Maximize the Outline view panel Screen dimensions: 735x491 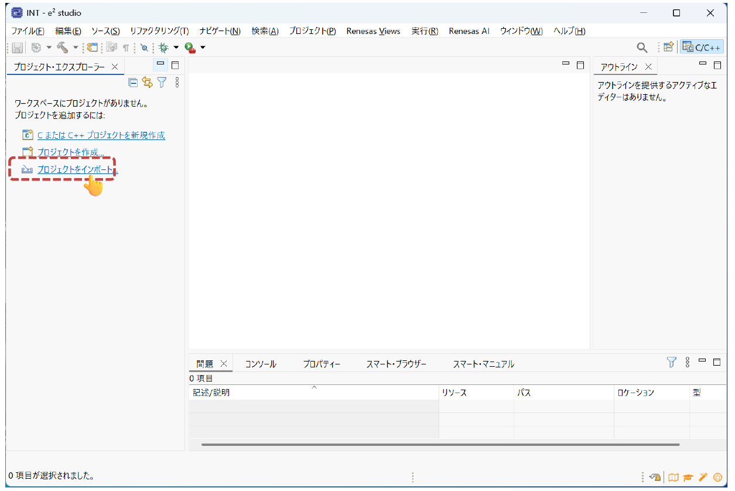(717, 64)
